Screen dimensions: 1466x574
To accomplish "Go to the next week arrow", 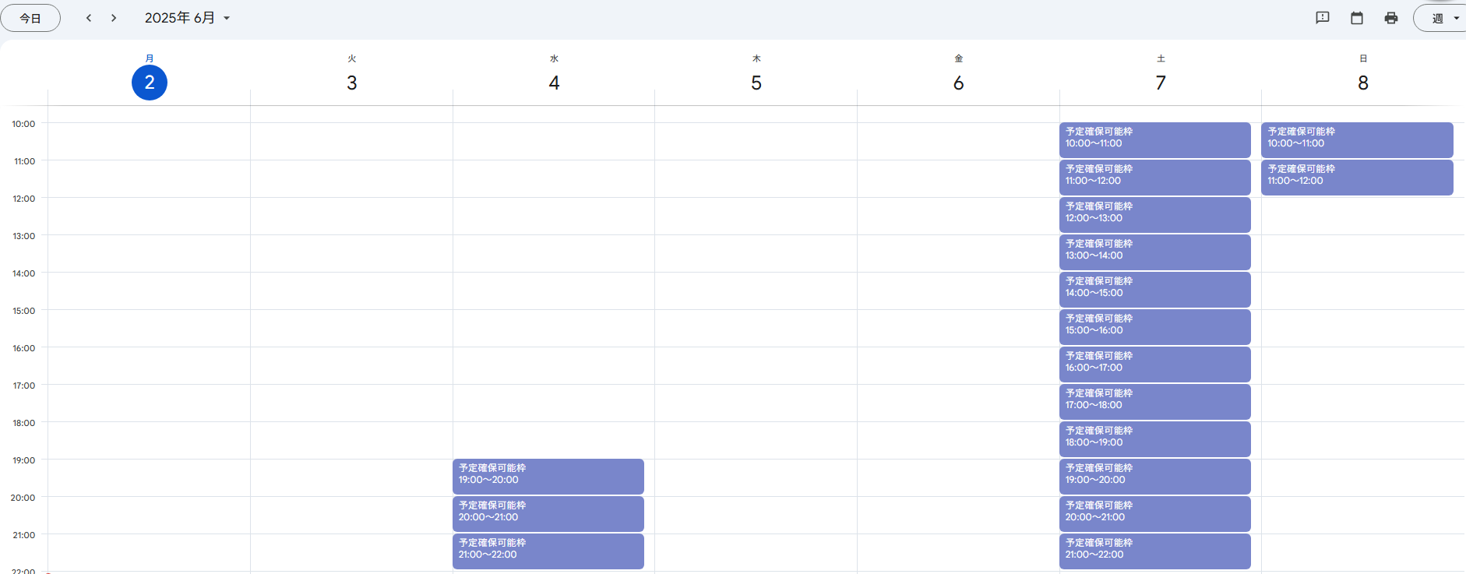I will 114,18.
